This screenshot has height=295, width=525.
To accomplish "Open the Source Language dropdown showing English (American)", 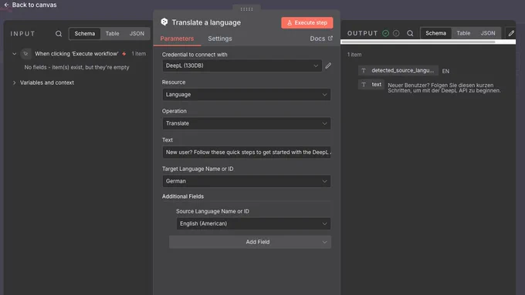I will coord(253,223).
